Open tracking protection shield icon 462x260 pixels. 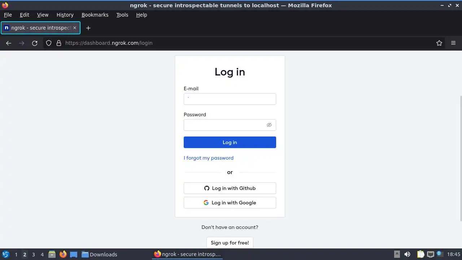click(x=49, y=43)
